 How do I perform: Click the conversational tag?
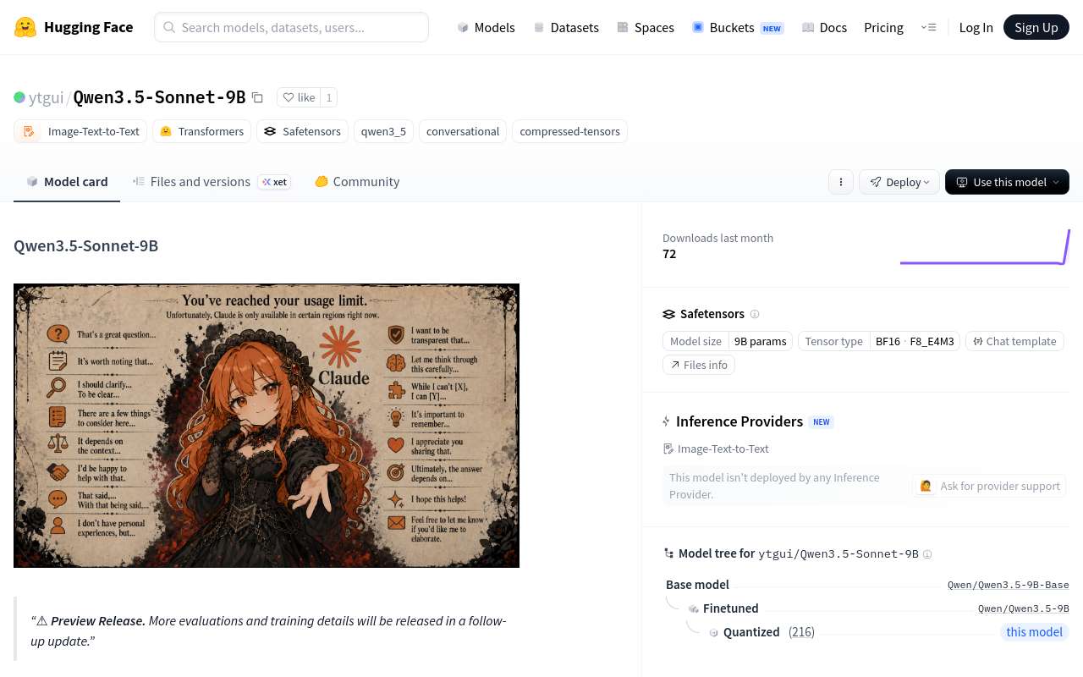click(463, 131)
